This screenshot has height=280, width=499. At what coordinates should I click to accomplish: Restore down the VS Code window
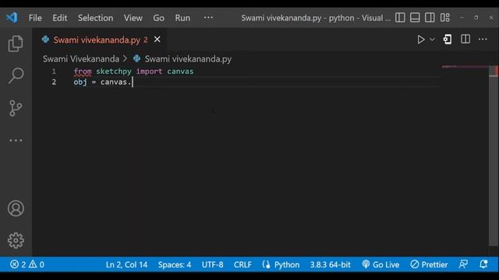coord(476,18)
